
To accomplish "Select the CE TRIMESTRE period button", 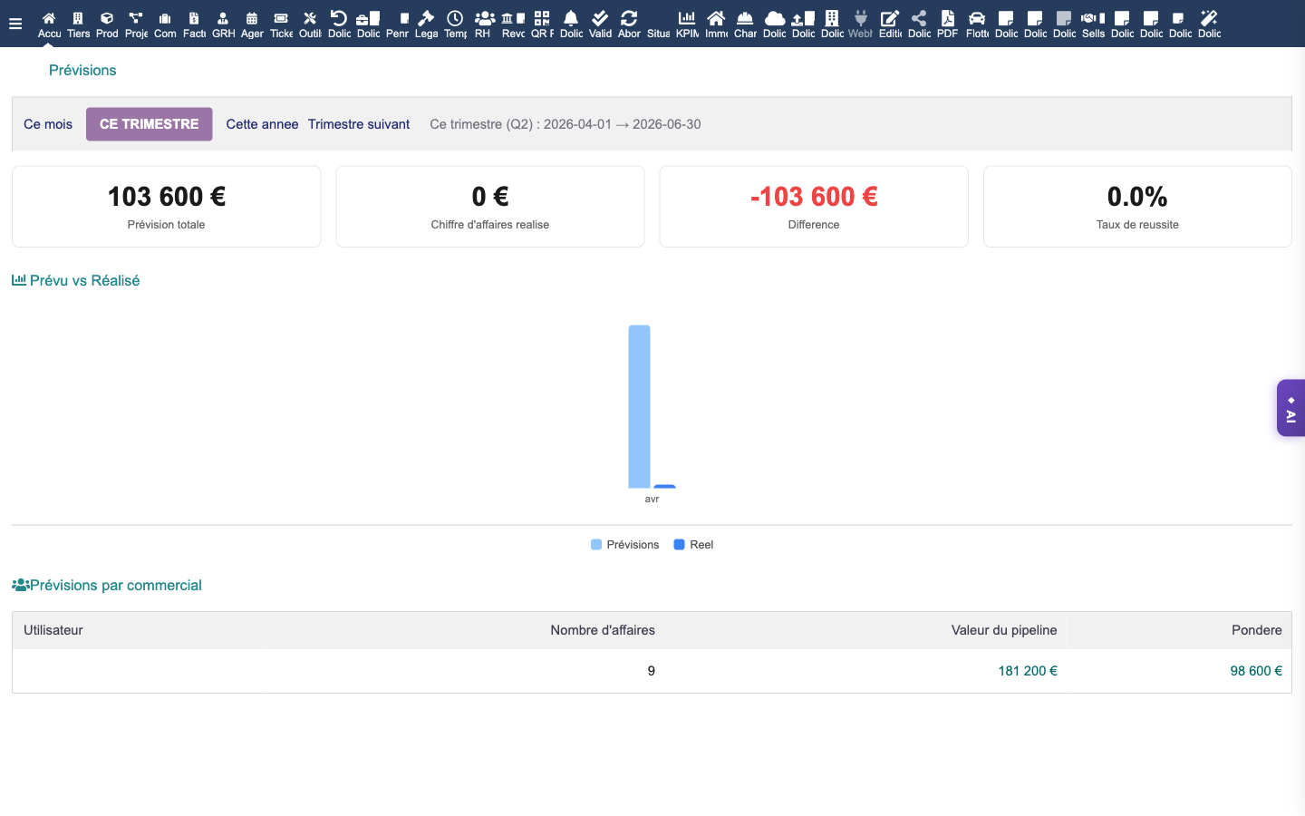I will point(150,124).
